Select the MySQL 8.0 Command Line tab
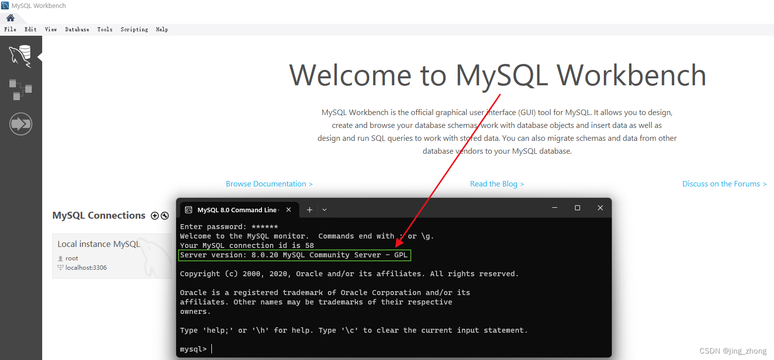Viewport: 774px width, 360px height. 238,210
